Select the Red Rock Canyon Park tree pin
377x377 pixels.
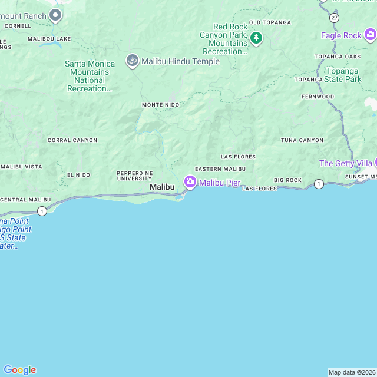click(x=256, y=38)
